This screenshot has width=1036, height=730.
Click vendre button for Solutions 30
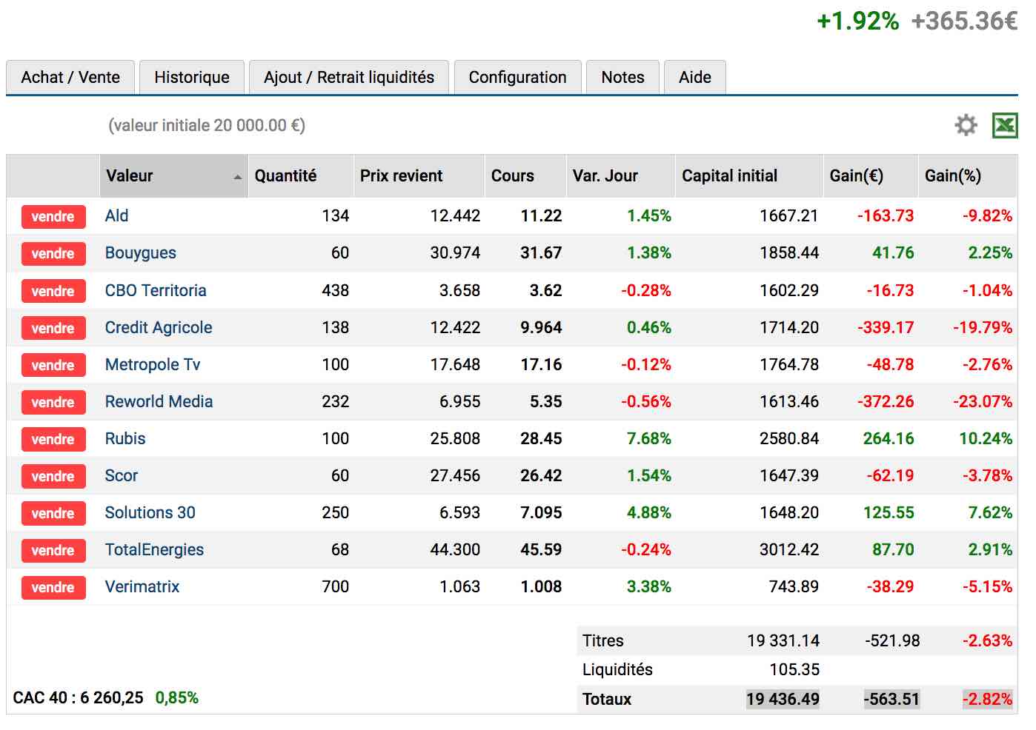click(53, 513)
